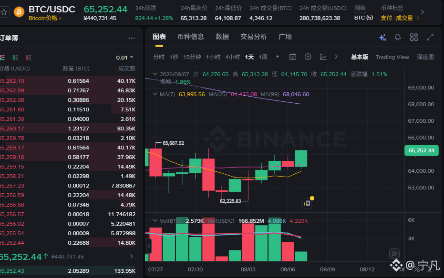Click the 网络 label in header
Screen dimensions: 444x278
(360, 8)
